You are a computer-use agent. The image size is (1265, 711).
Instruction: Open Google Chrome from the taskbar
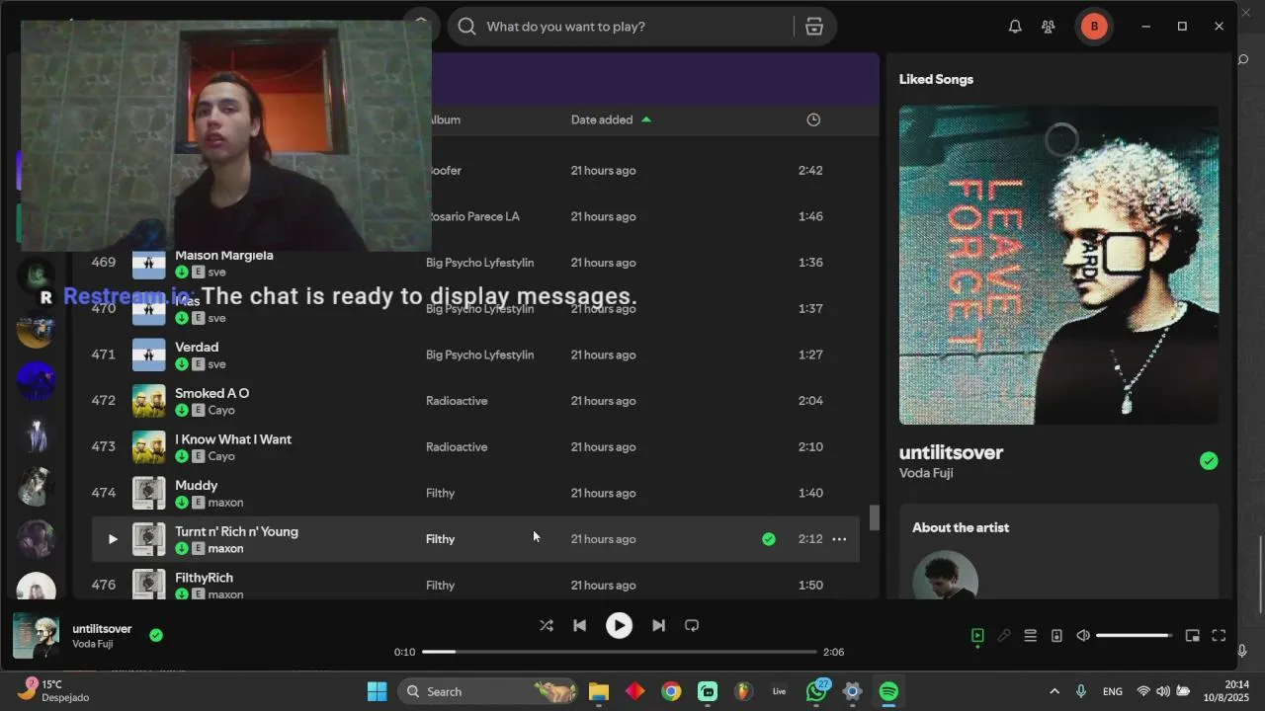(671, 691)
